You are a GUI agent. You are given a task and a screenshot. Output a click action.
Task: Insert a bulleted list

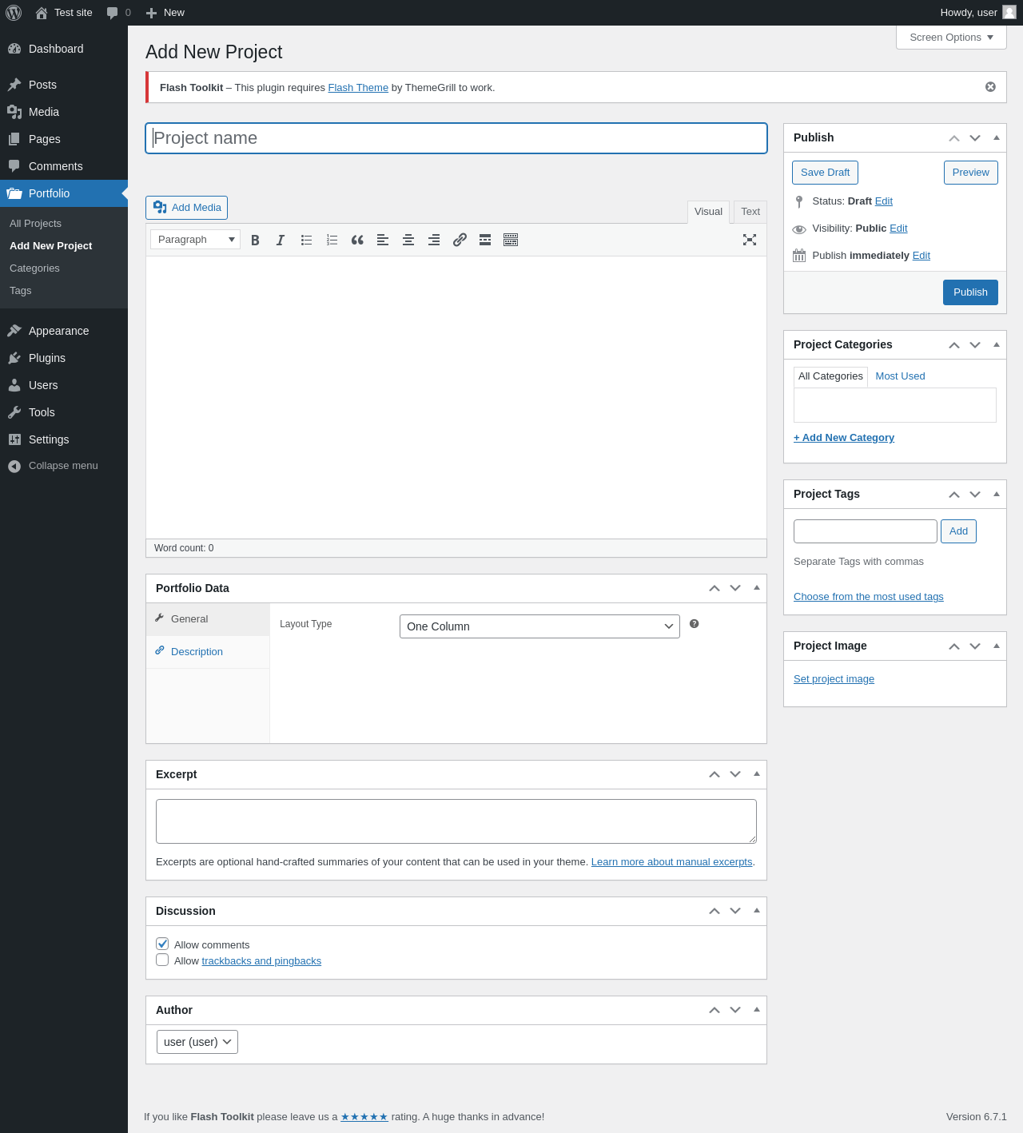pos(306,240)
